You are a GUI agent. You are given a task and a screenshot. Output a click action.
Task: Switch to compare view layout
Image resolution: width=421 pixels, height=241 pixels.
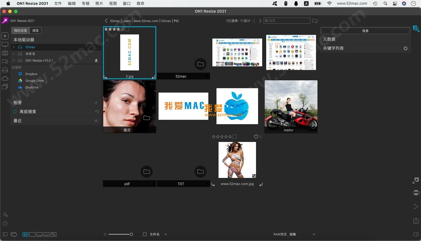[47, 234]
